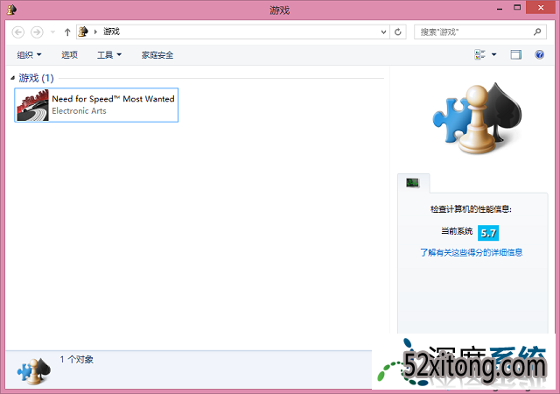
Task: Click the back navigation arrow
Action: (17, 32)
